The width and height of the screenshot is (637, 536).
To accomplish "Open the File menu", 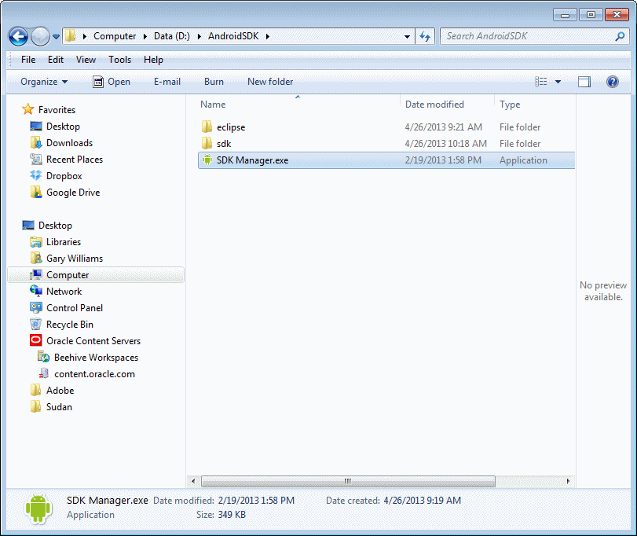I will click(28, 60).
